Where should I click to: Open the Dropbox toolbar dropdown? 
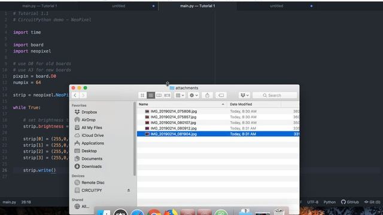[244, 96]
